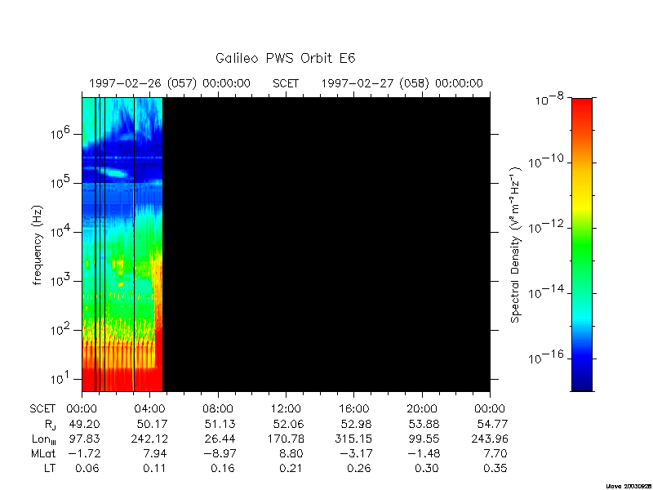Screen dimensions: 653x490
Task: Click the R_J value '50.17'
Action: click(153, 424)
